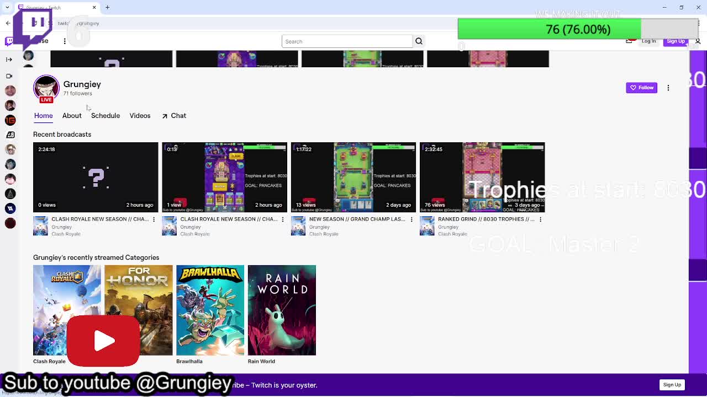Open the three-dot menu next to Browse
This screenshot has width=707, height=397.
pyautogui.click(x=65, y=41)
